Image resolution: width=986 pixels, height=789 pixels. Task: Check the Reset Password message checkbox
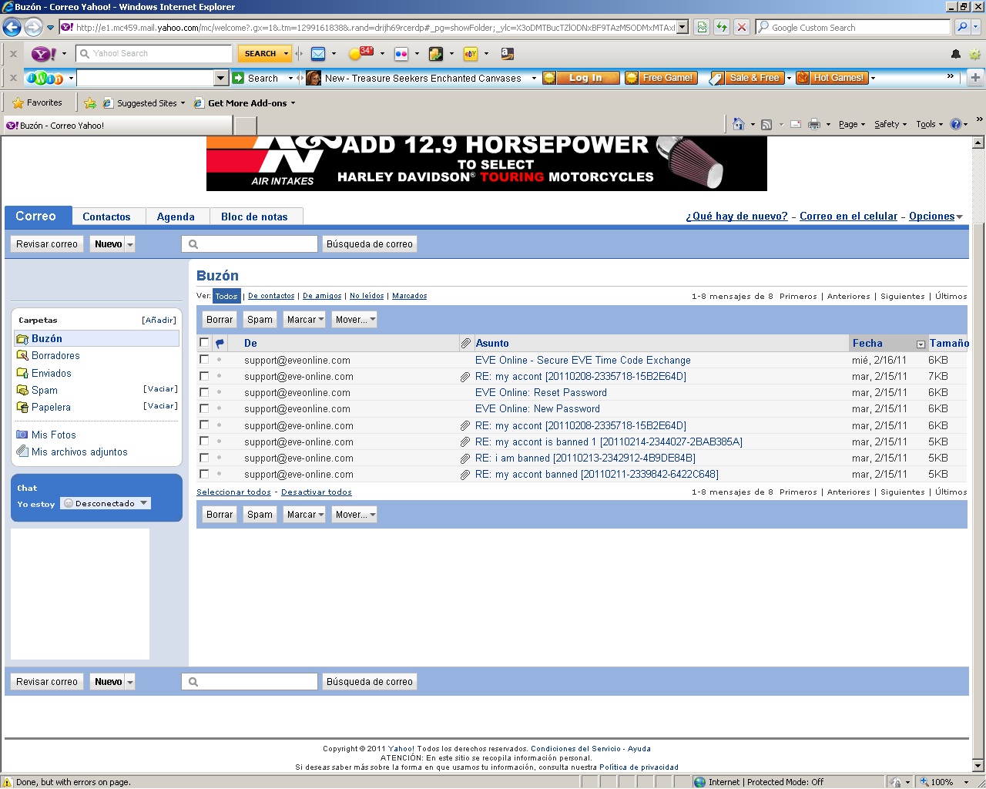(204, 392)
